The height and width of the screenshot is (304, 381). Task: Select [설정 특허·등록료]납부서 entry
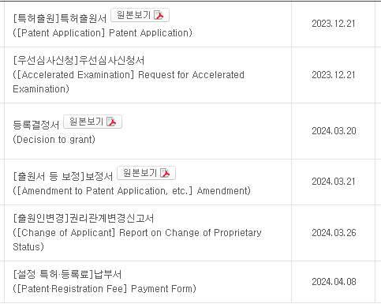click(68, 275)
